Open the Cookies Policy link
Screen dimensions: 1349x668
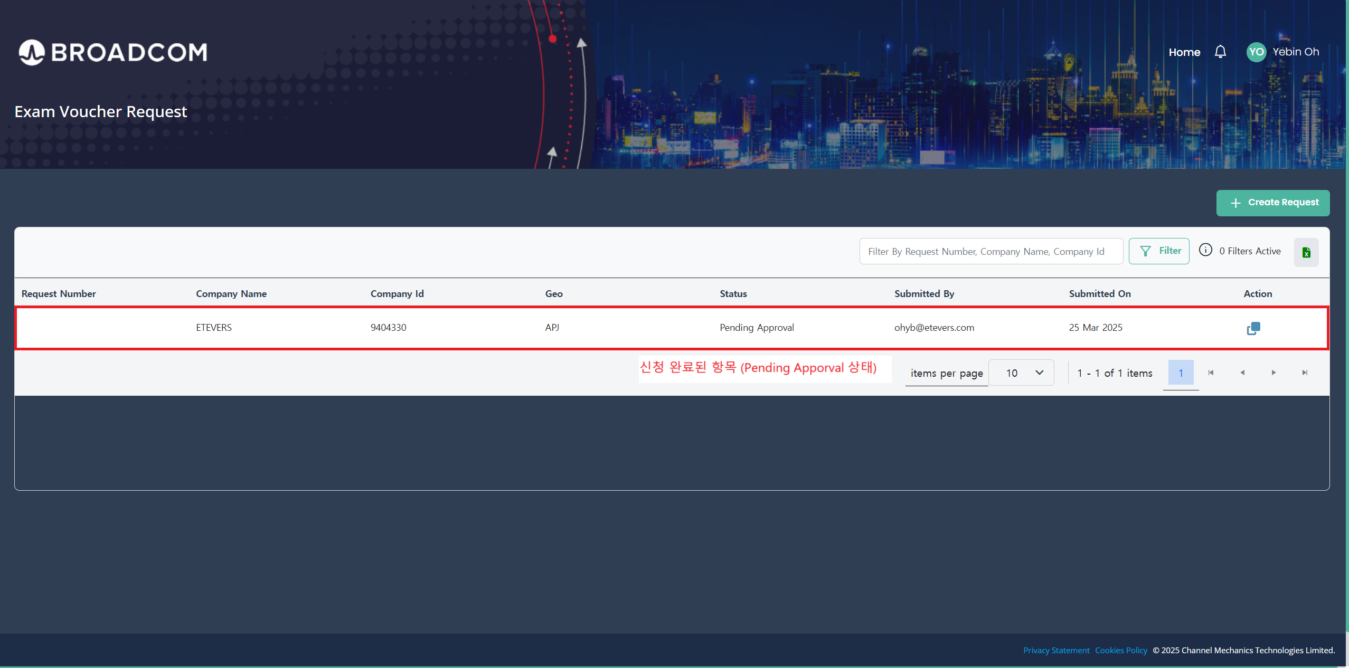coord(1121,650)
